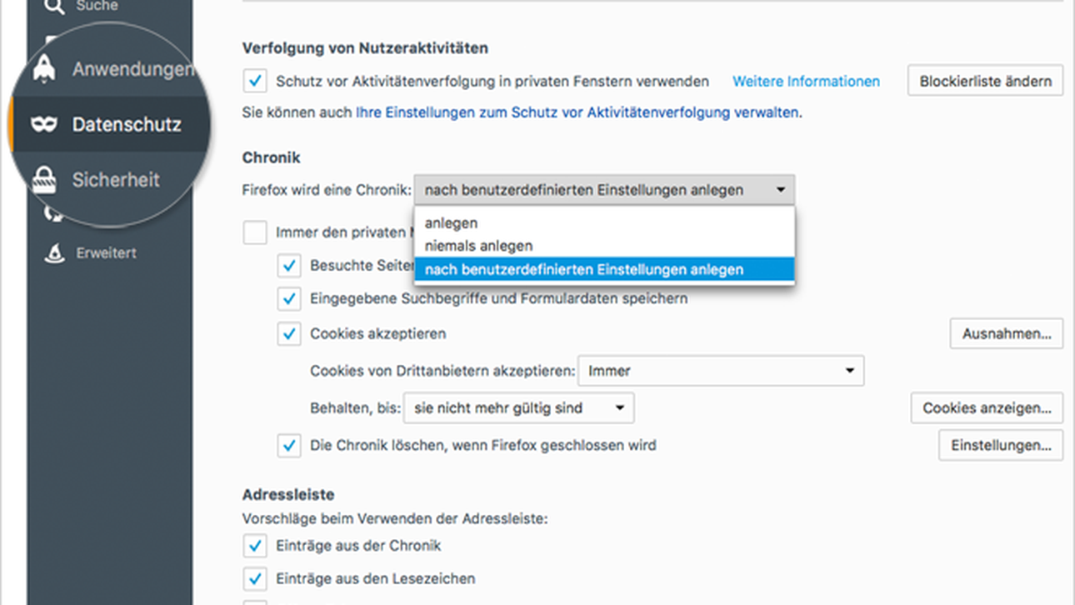Uncheck Cookies akzeptieren

289,333
